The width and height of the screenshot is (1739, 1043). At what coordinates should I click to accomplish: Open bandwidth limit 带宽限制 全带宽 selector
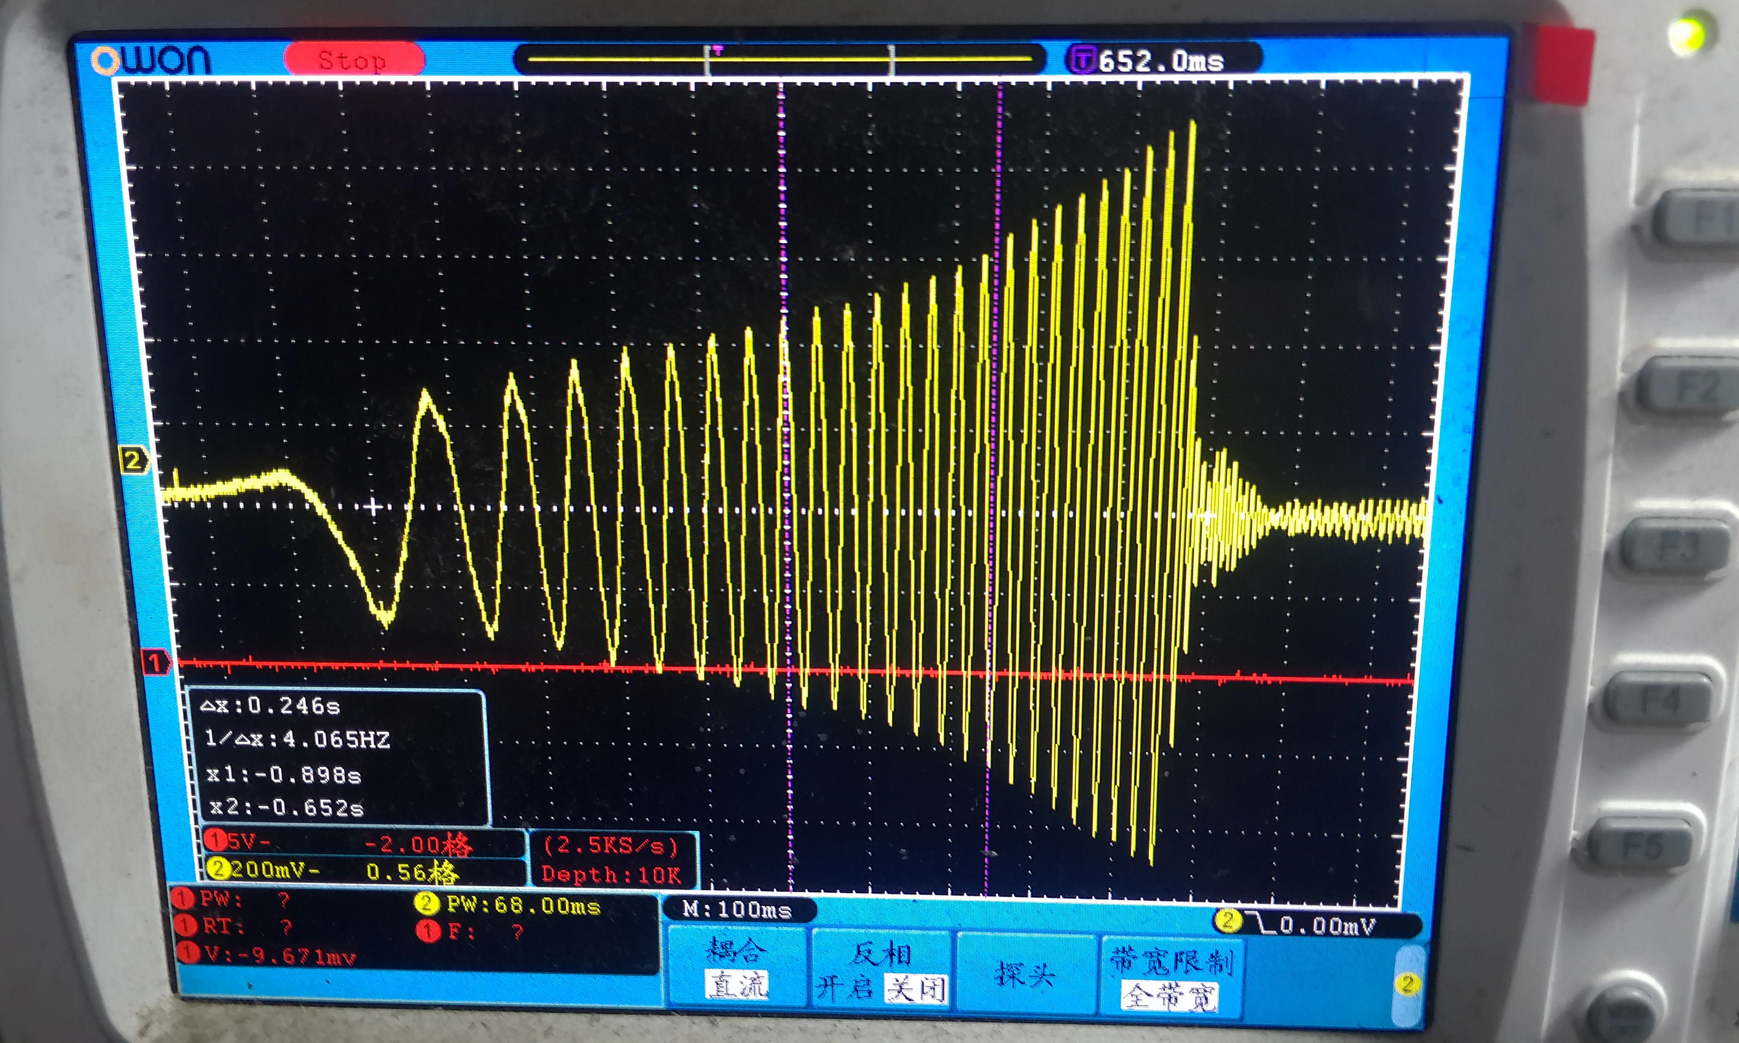click(1170, 978)
